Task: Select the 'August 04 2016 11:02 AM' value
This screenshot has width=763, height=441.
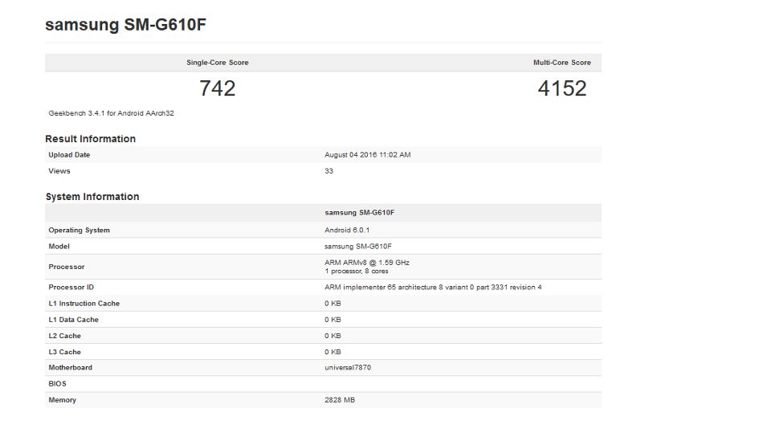Action: click(x=367, y=155)
